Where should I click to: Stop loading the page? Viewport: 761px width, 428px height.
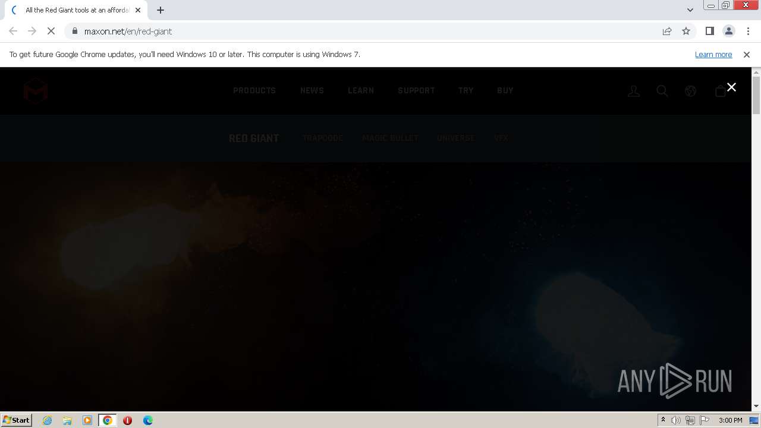click(x=51, y=31)
